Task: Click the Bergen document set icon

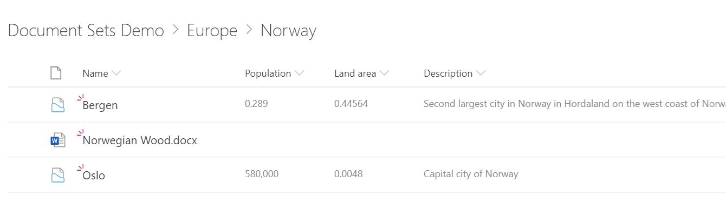Action: click(x=57, y=105)
